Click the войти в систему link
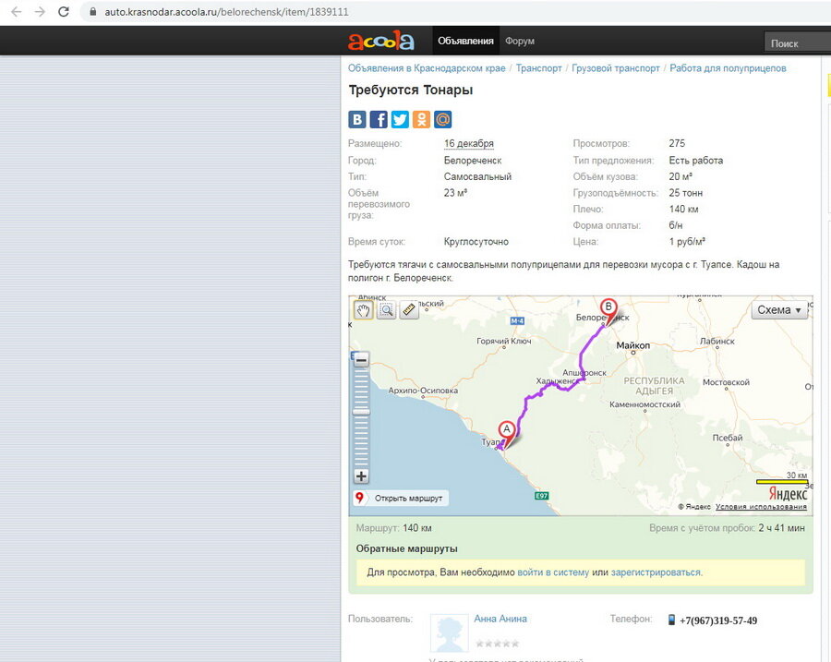The width and height of the screenshot is (831, 662). [553, 572]
